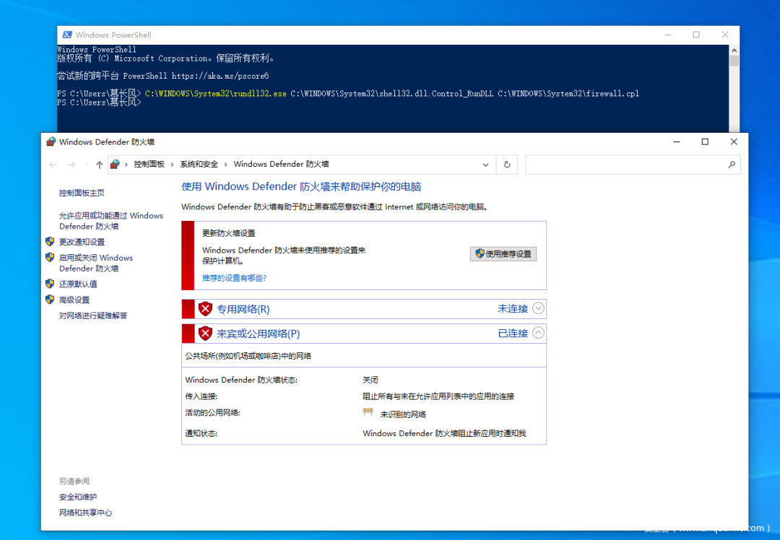Click the Windows Defender 防火墙 breadcrumb

pos(281,164)
